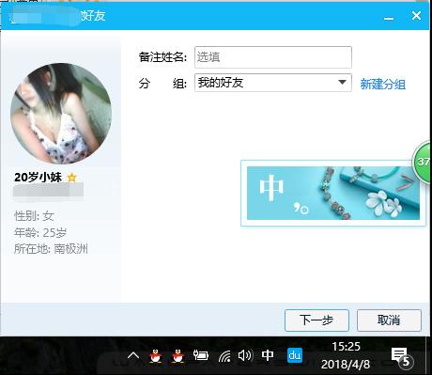Open the second QQ penguin tray icon
Screen dimensions: 432x375
coord(178,355)
